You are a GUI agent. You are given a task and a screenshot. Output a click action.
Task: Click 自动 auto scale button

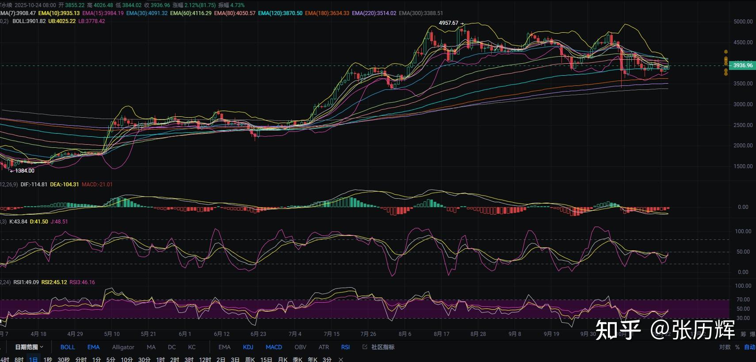[x=749, y=347]
